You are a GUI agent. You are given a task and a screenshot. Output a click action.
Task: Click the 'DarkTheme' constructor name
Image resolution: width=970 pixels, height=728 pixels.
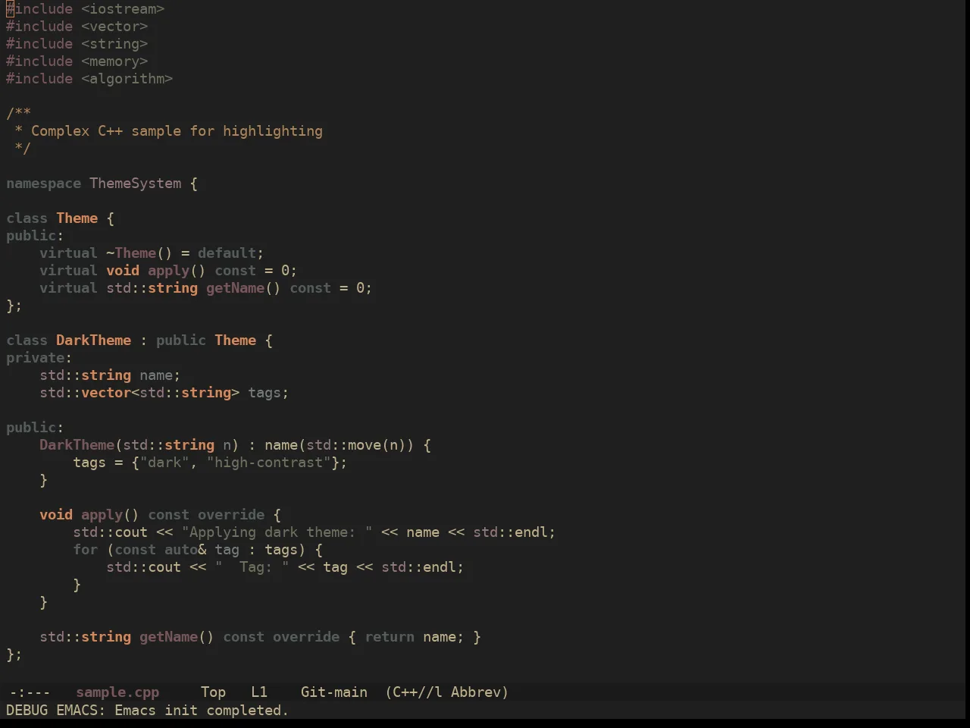[77, 445]
